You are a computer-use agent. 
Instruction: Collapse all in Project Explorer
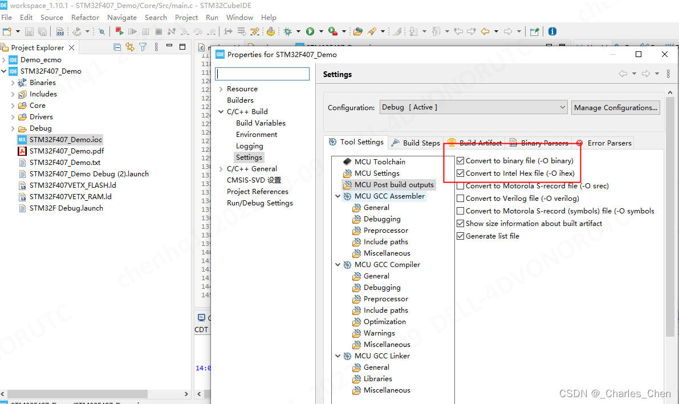coord(117,47)
